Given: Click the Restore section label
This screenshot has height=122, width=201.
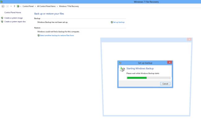Looking at the screenshot, I should (x=37, y=28).
